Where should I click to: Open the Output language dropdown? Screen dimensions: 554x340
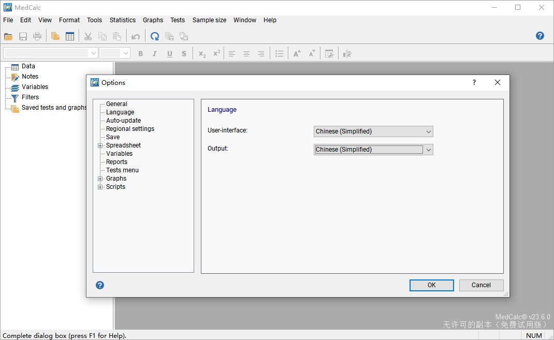click(373, 150)
